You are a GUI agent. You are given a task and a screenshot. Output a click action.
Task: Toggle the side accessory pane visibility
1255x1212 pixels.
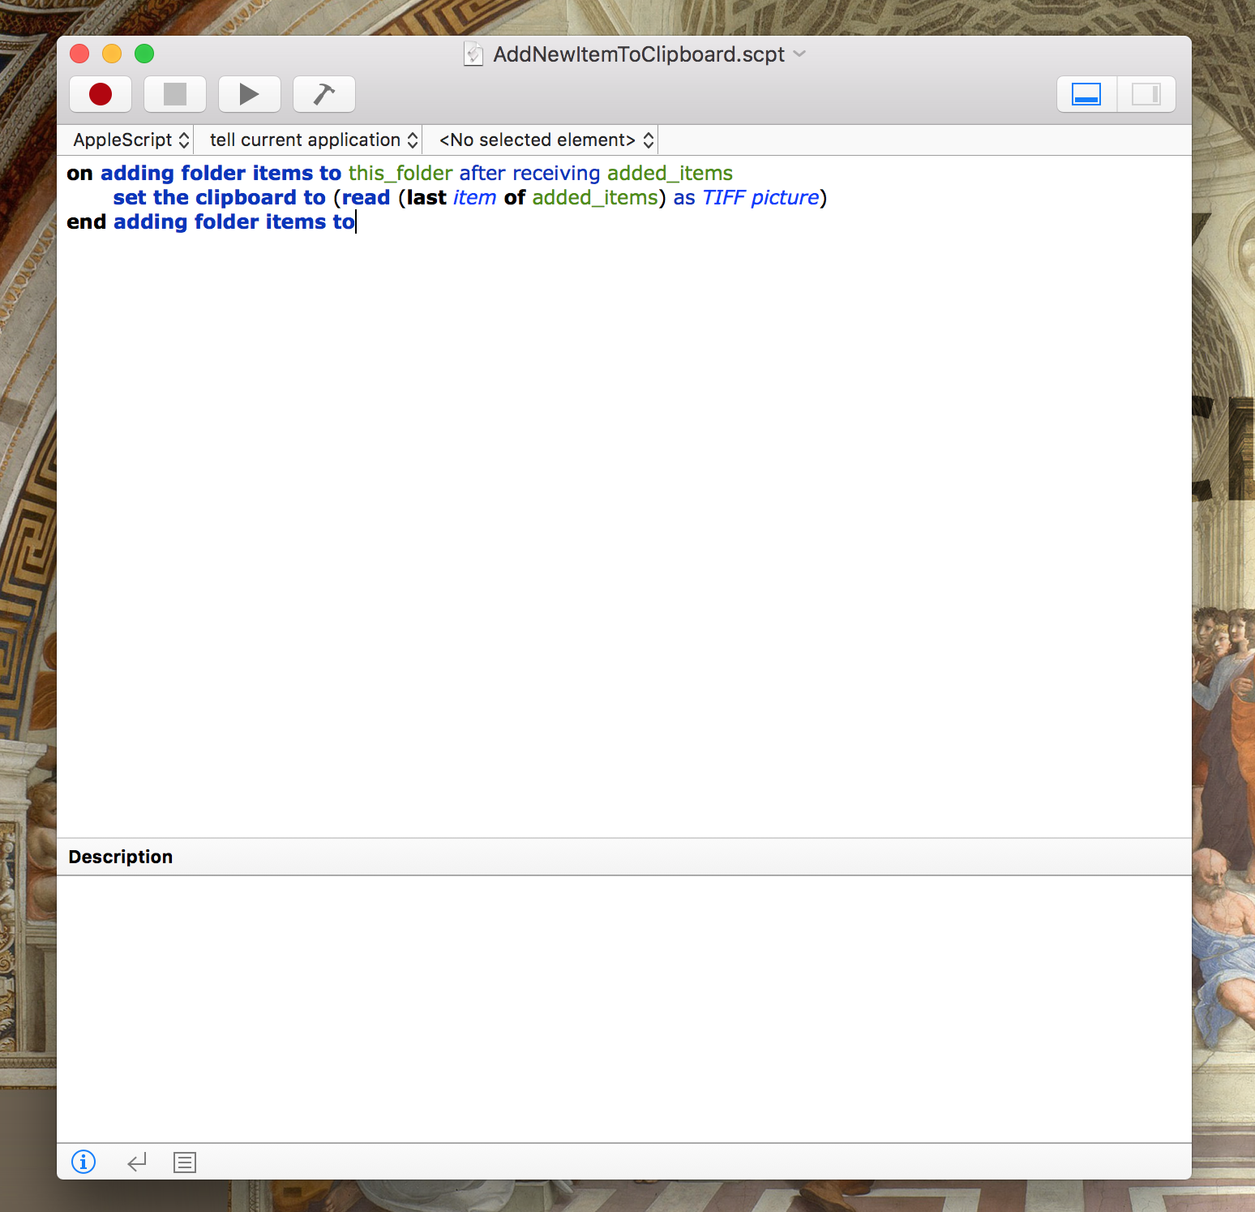pos(1146,93)
